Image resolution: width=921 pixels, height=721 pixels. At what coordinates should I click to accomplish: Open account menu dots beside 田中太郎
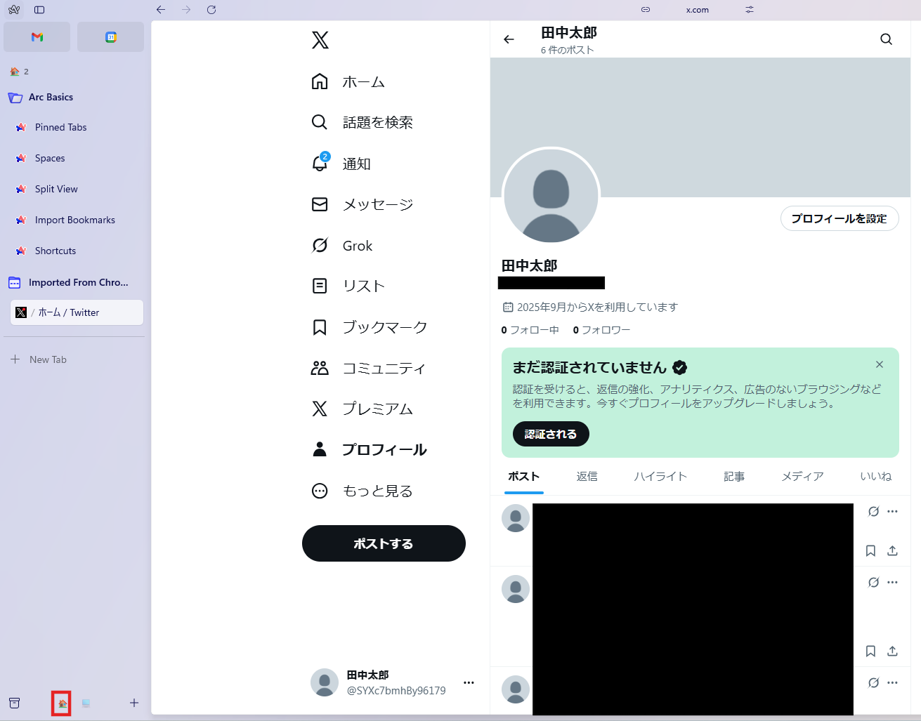pos(469,682)
